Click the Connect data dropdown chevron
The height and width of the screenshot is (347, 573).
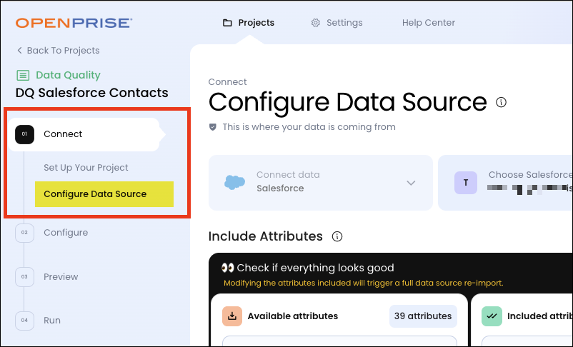click(411, 183)
